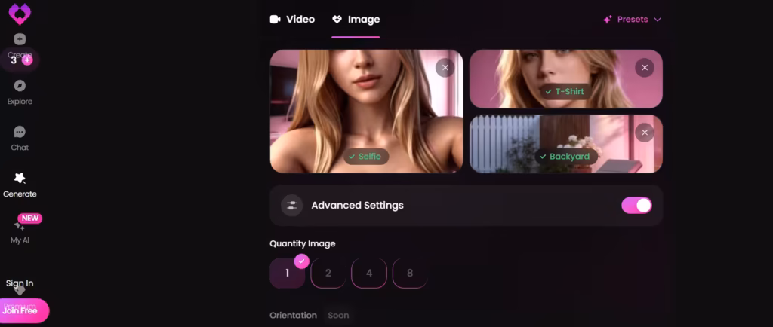Click the pink plus credits badge
Viewport: 773px width, 327px height.
pos(27,60)
